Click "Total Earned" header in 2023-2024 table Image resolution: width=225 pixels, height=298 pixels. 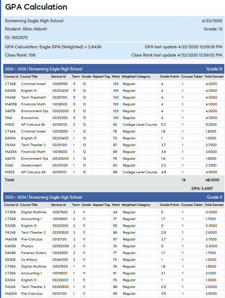(x=214, y=205)
